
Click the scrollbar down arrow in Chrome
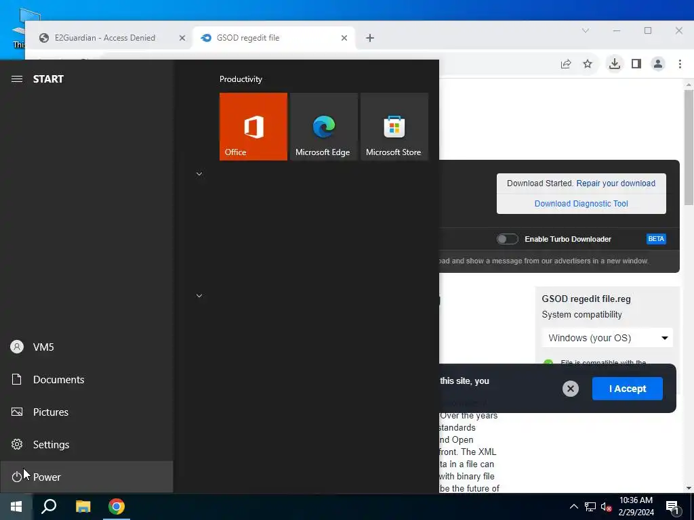coord(689,488)
